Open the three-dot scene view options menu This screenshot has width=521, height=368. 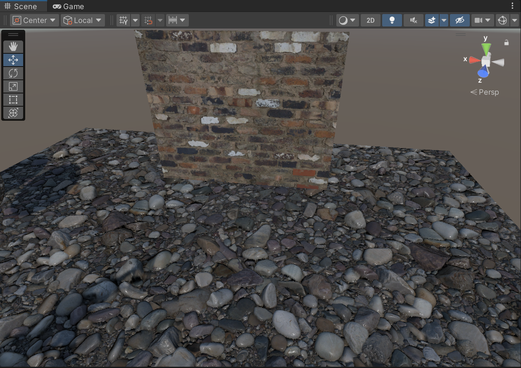tap(513, 6)
